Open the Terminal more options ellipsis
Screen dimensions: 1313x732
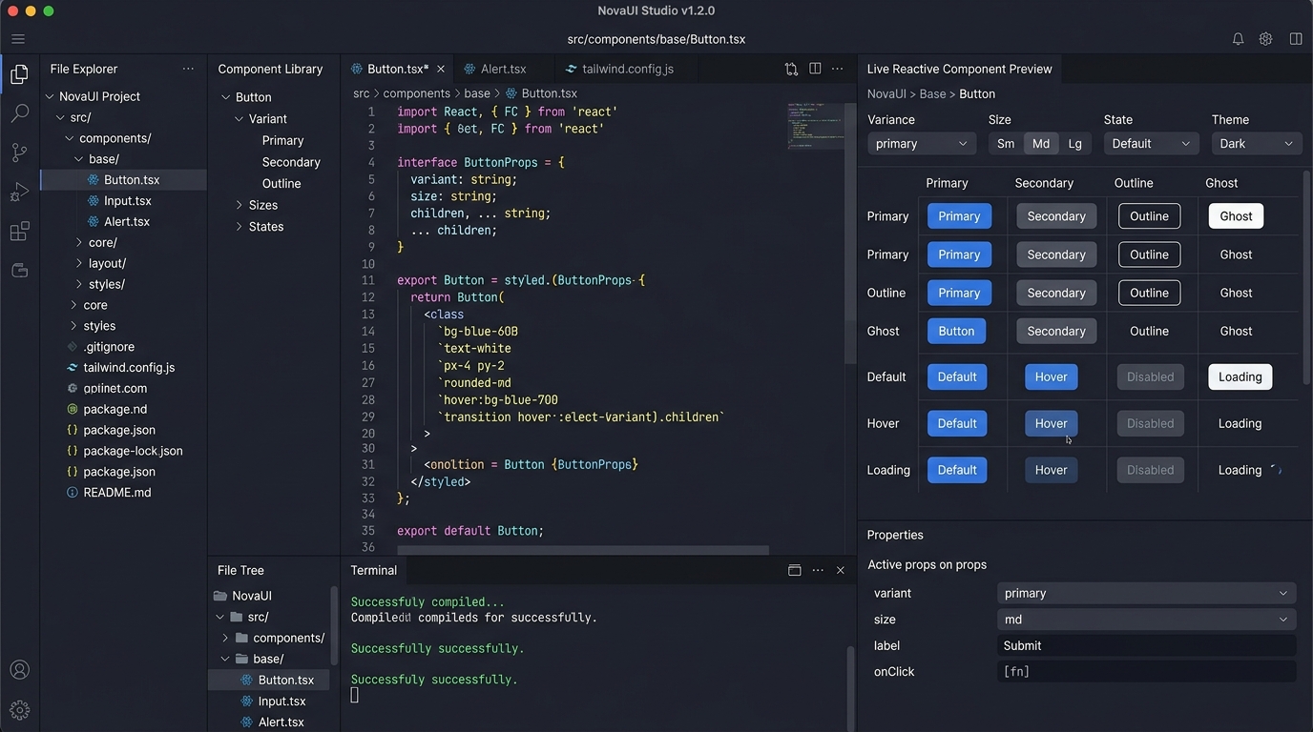818,570
